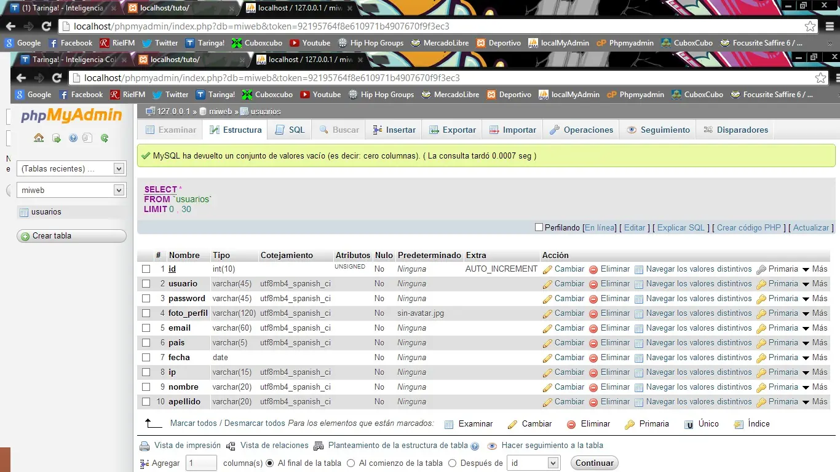The image size is (840, 472).
Task: Click the bookmark star in the inner browser address bar
Action: click(x=820, y=78)
